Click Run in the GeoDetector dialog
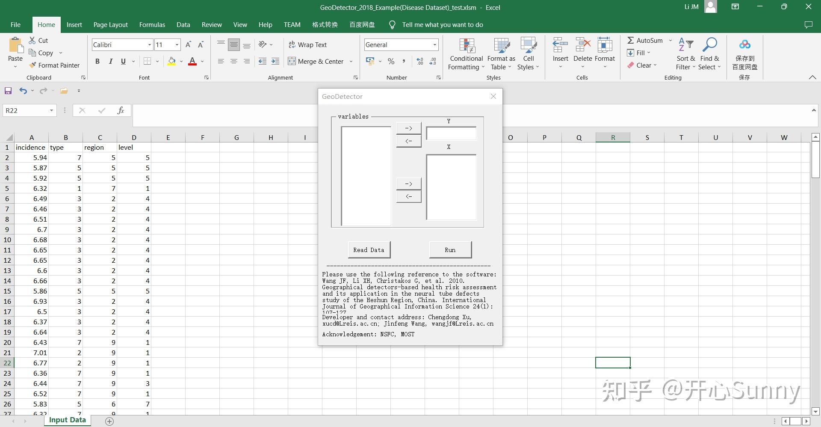 (x=450, y=250)
